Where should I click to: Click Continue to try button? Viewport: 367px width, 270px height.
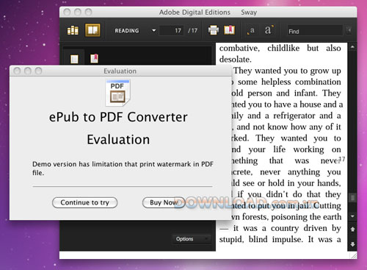pos(84,202)
